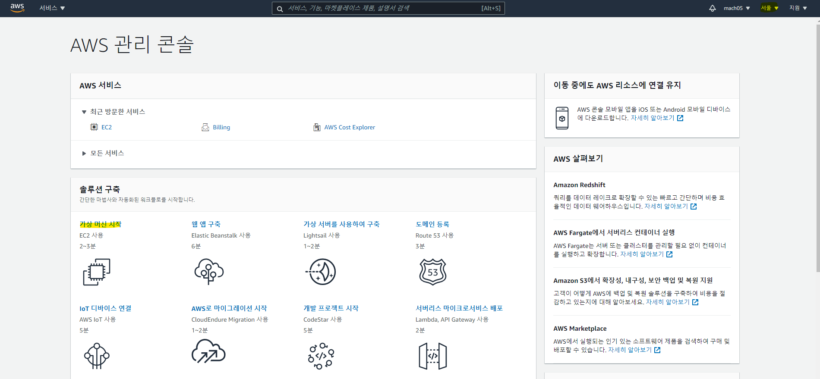Click 자세히 알아보기 under AWS Fargate
The height and width of the screenshot is (379, 820).
coord(642,254)
